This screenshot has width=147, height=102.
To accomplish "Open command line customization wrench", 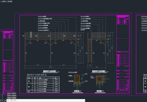I will [x=5, y=101].
